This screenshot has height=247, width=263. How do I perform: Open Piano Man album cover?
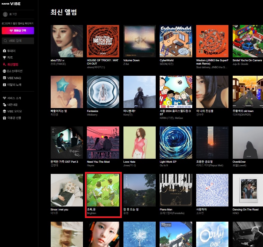coord(176,190)
